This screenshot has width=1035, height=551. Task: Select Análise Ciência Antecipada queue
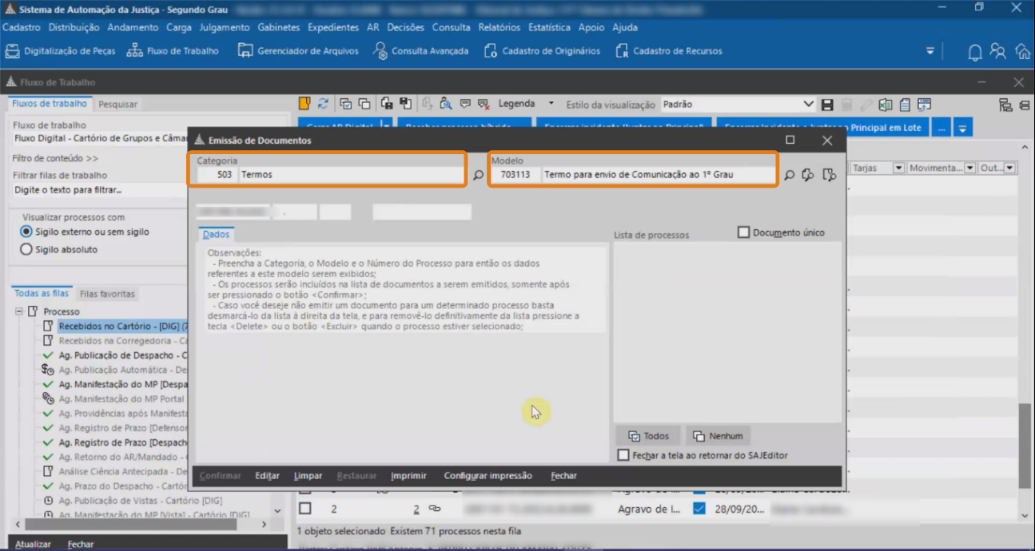[x=122, y=472]
